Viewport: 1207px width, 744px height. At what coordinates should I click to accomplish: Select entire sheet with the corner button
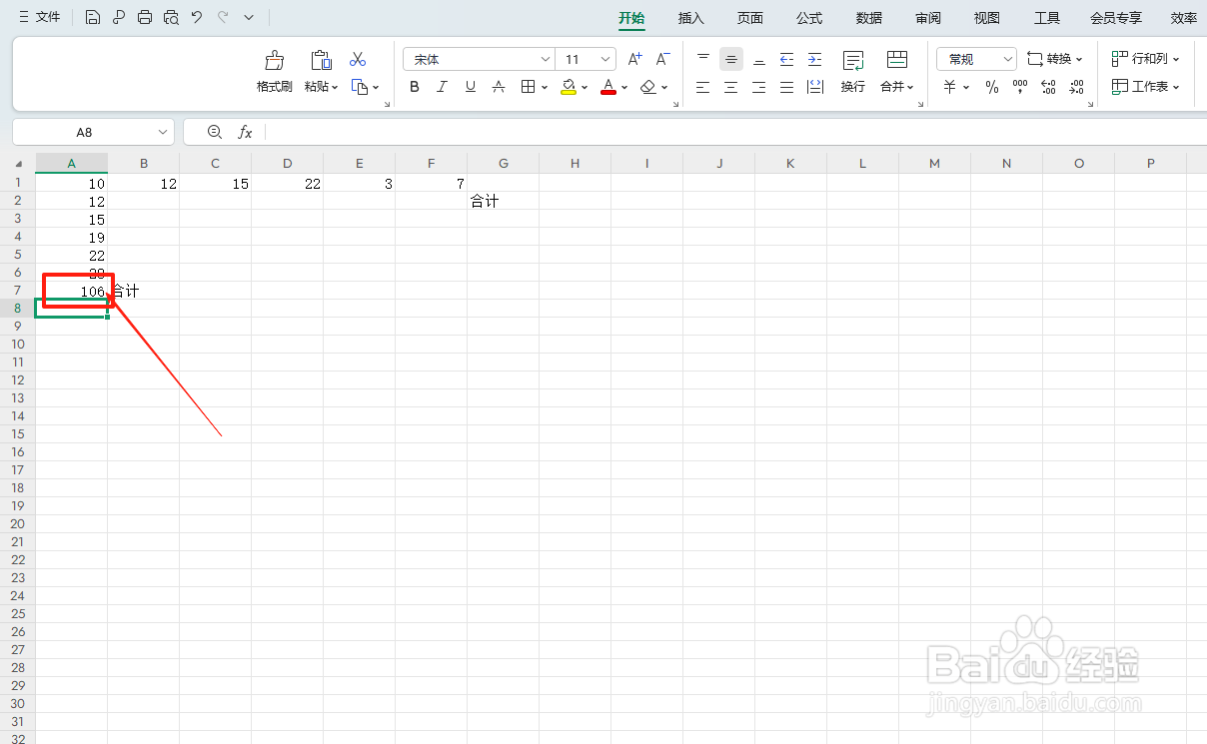point(18,164)
